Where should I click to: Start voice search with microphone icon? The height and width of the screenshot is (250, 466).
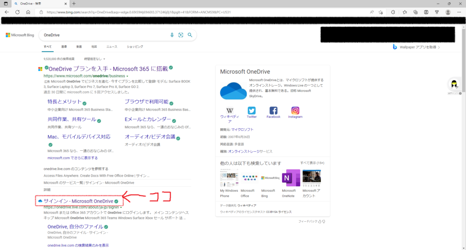coord(172,35)
